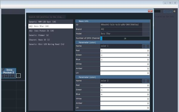The image size is (179, 112).
Task: Open Settings in the background window
Action: point(168,11)
